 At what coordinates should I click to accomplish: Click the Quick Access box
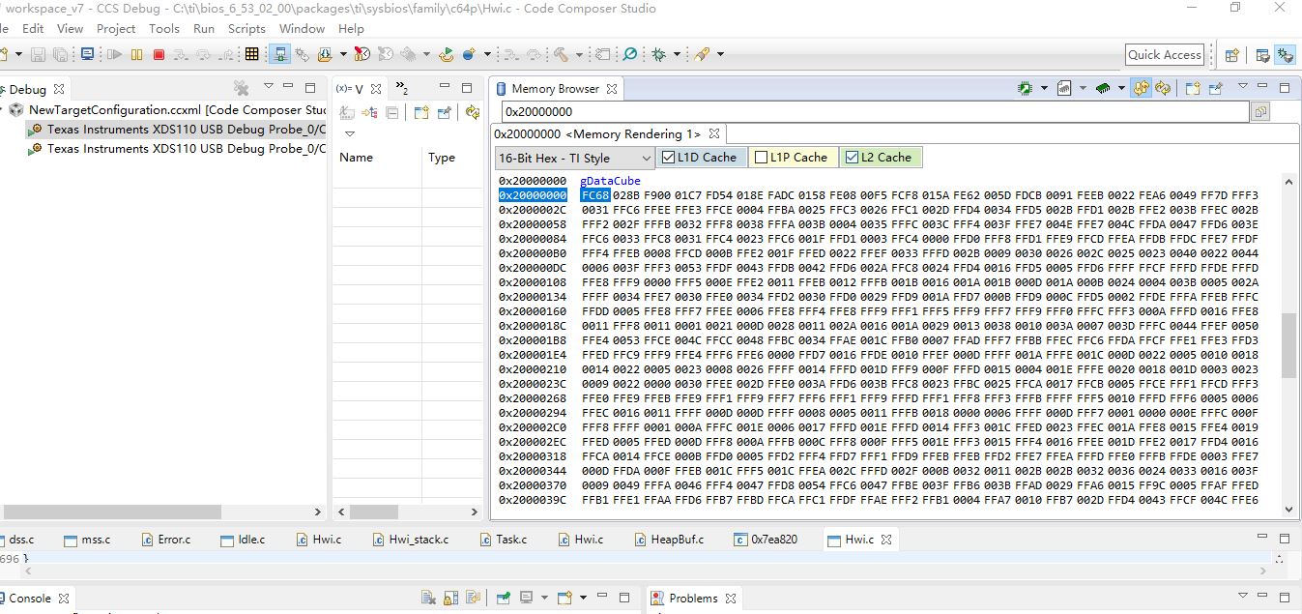click(1163, 54)
